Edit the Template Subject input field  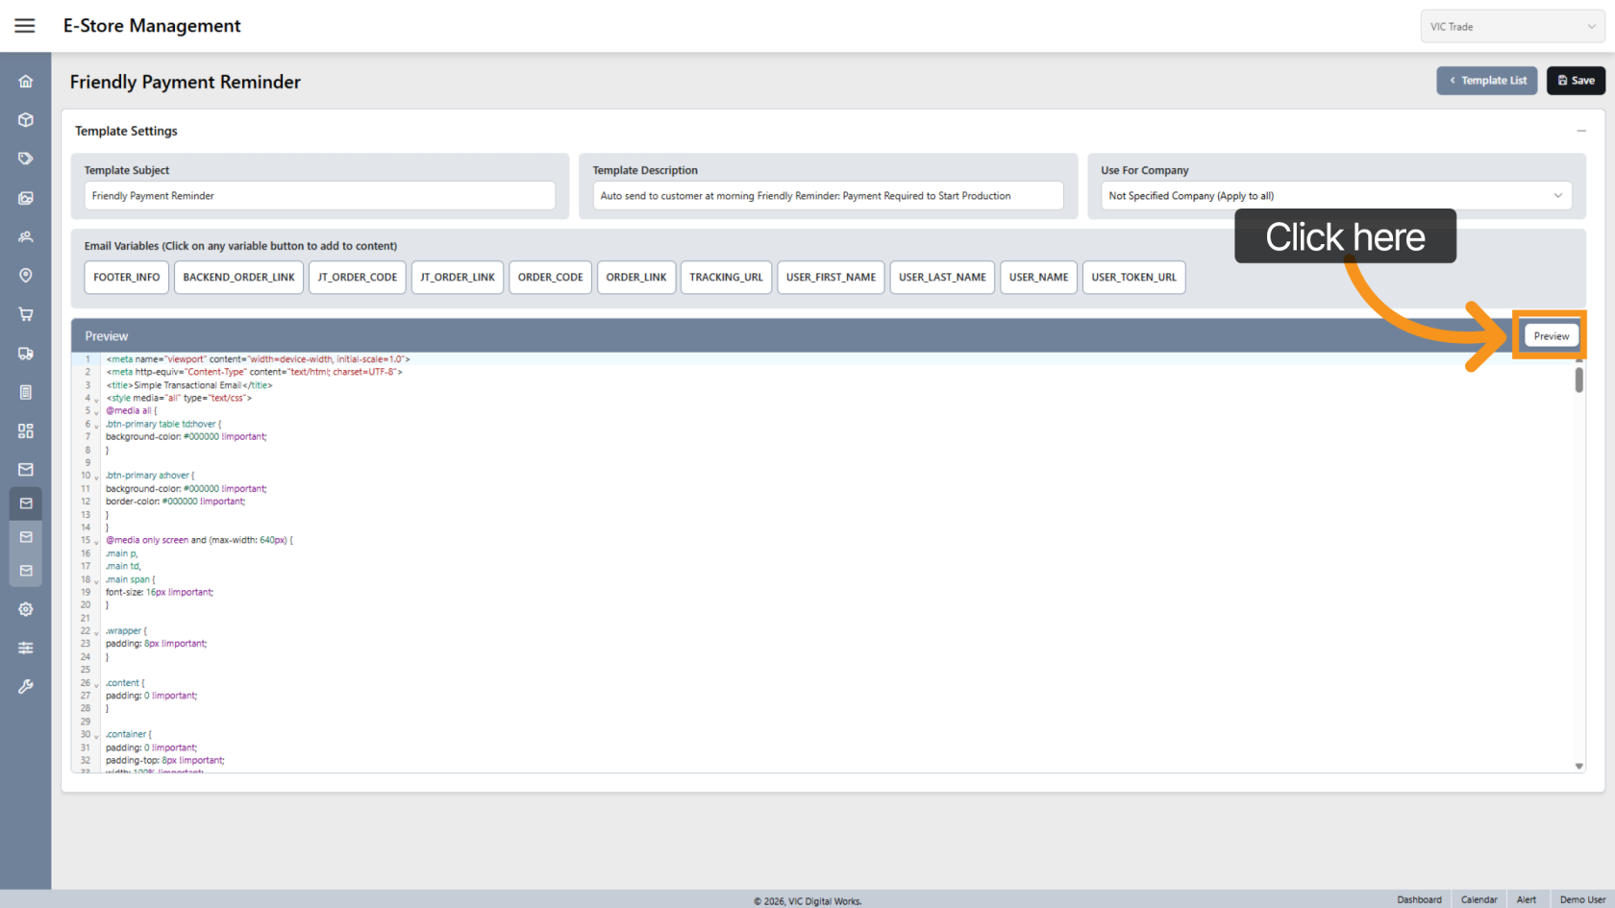tap(320, 195)
